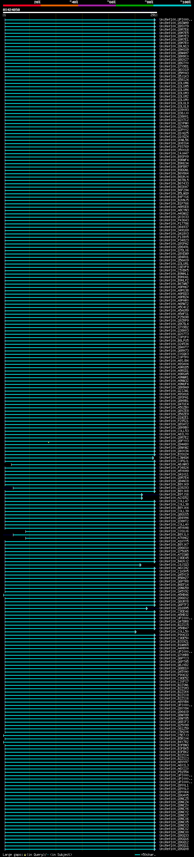Select the UniRef100_B4Y7R2 label
The image size is (194, 857).
[174, 741]
